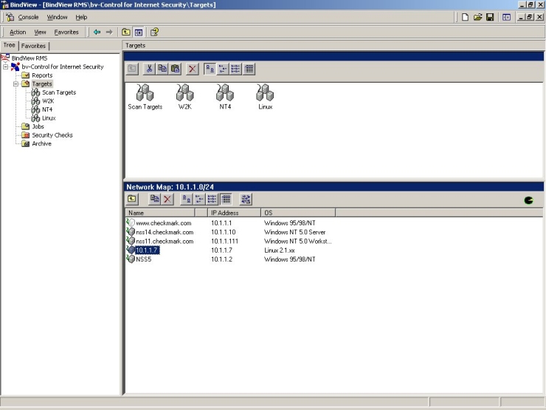
Task: Click the red Delete X in Network Map toolbar
Action: 167,199
